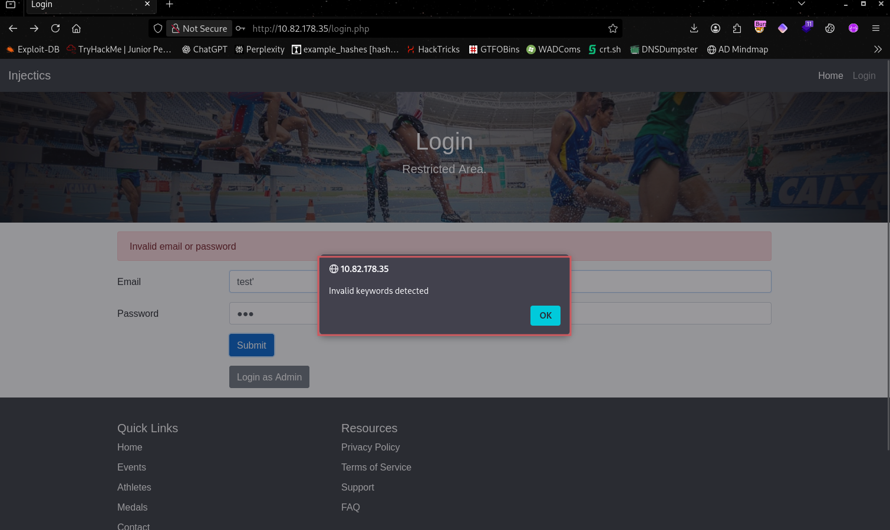List all tabs dropdown arrow

click(802, 4)
